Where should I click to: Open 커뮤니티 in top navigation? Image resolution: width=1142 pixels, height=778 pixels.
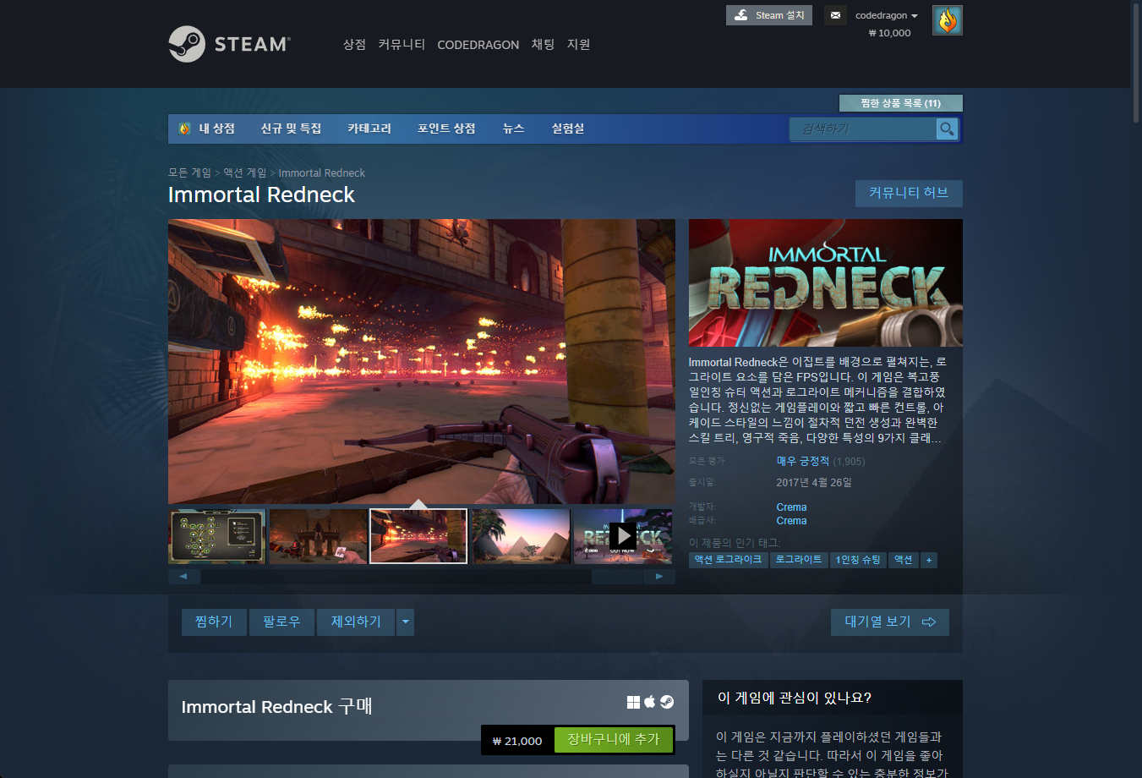point(402,45)
